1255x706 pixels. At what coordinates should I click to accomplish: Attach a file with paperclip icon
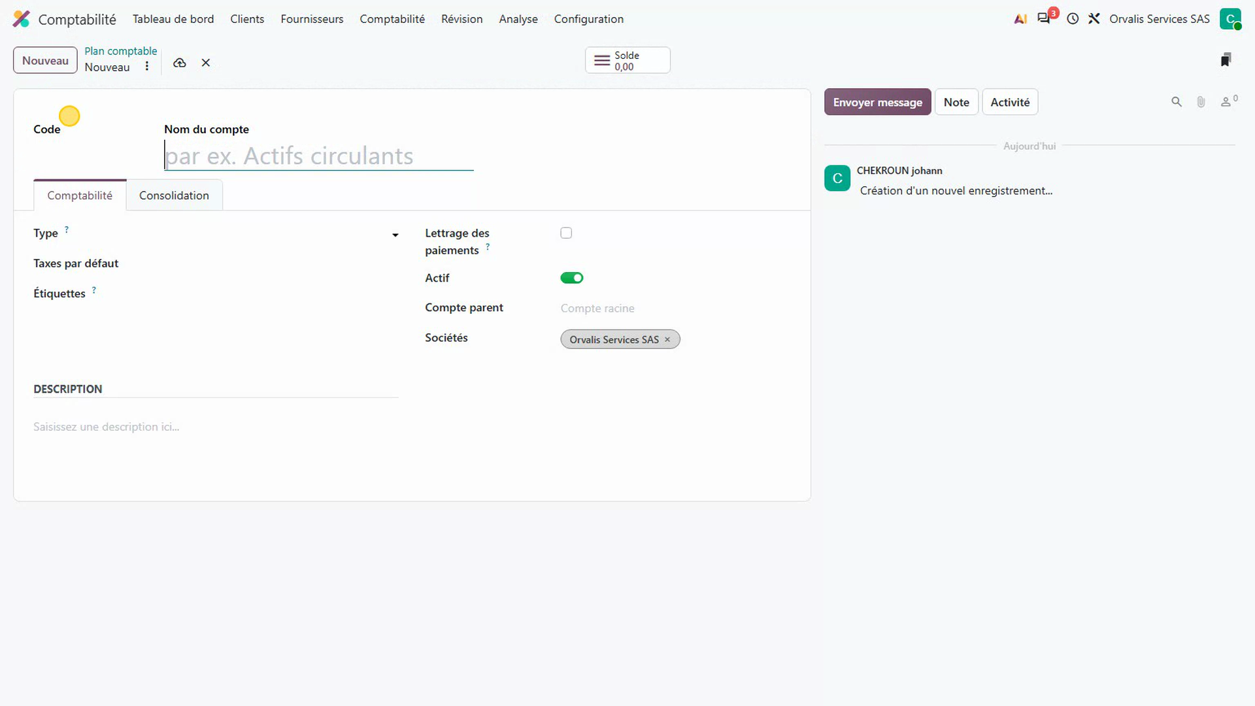click(x=1201, y=102)
